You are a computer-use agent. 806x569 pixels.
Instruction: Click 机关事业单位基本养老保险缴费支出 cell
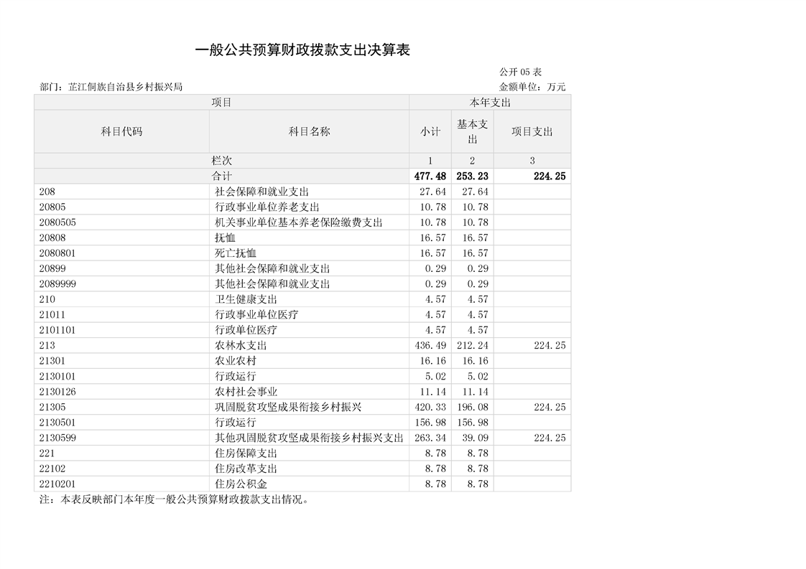299,222
